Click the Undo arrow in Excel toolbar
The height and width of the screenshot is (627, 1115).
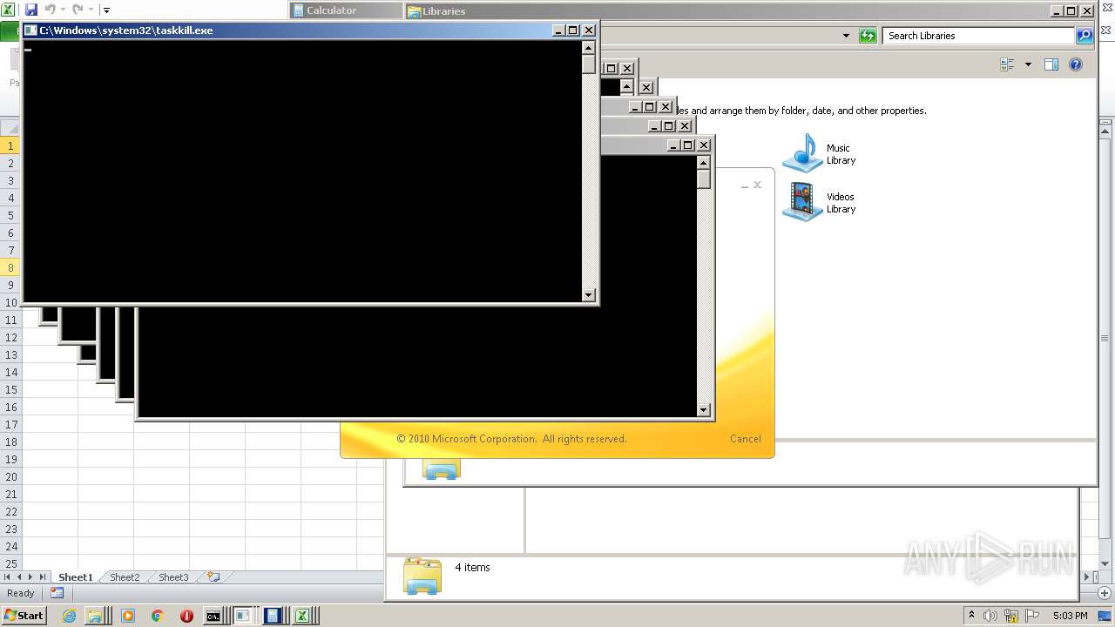(50, 10)
